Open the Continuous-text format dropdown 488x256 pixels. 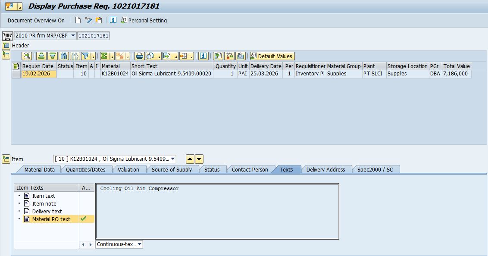(x=140, y=244)
